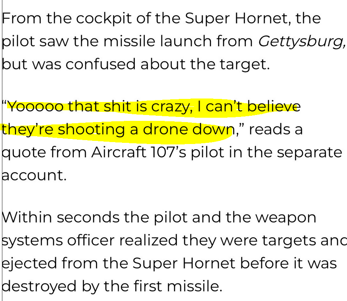Click the word shooting in the yellow highlight
This screenshot has width=347, height=301.
pyautogui.click(x=92, y=130)
